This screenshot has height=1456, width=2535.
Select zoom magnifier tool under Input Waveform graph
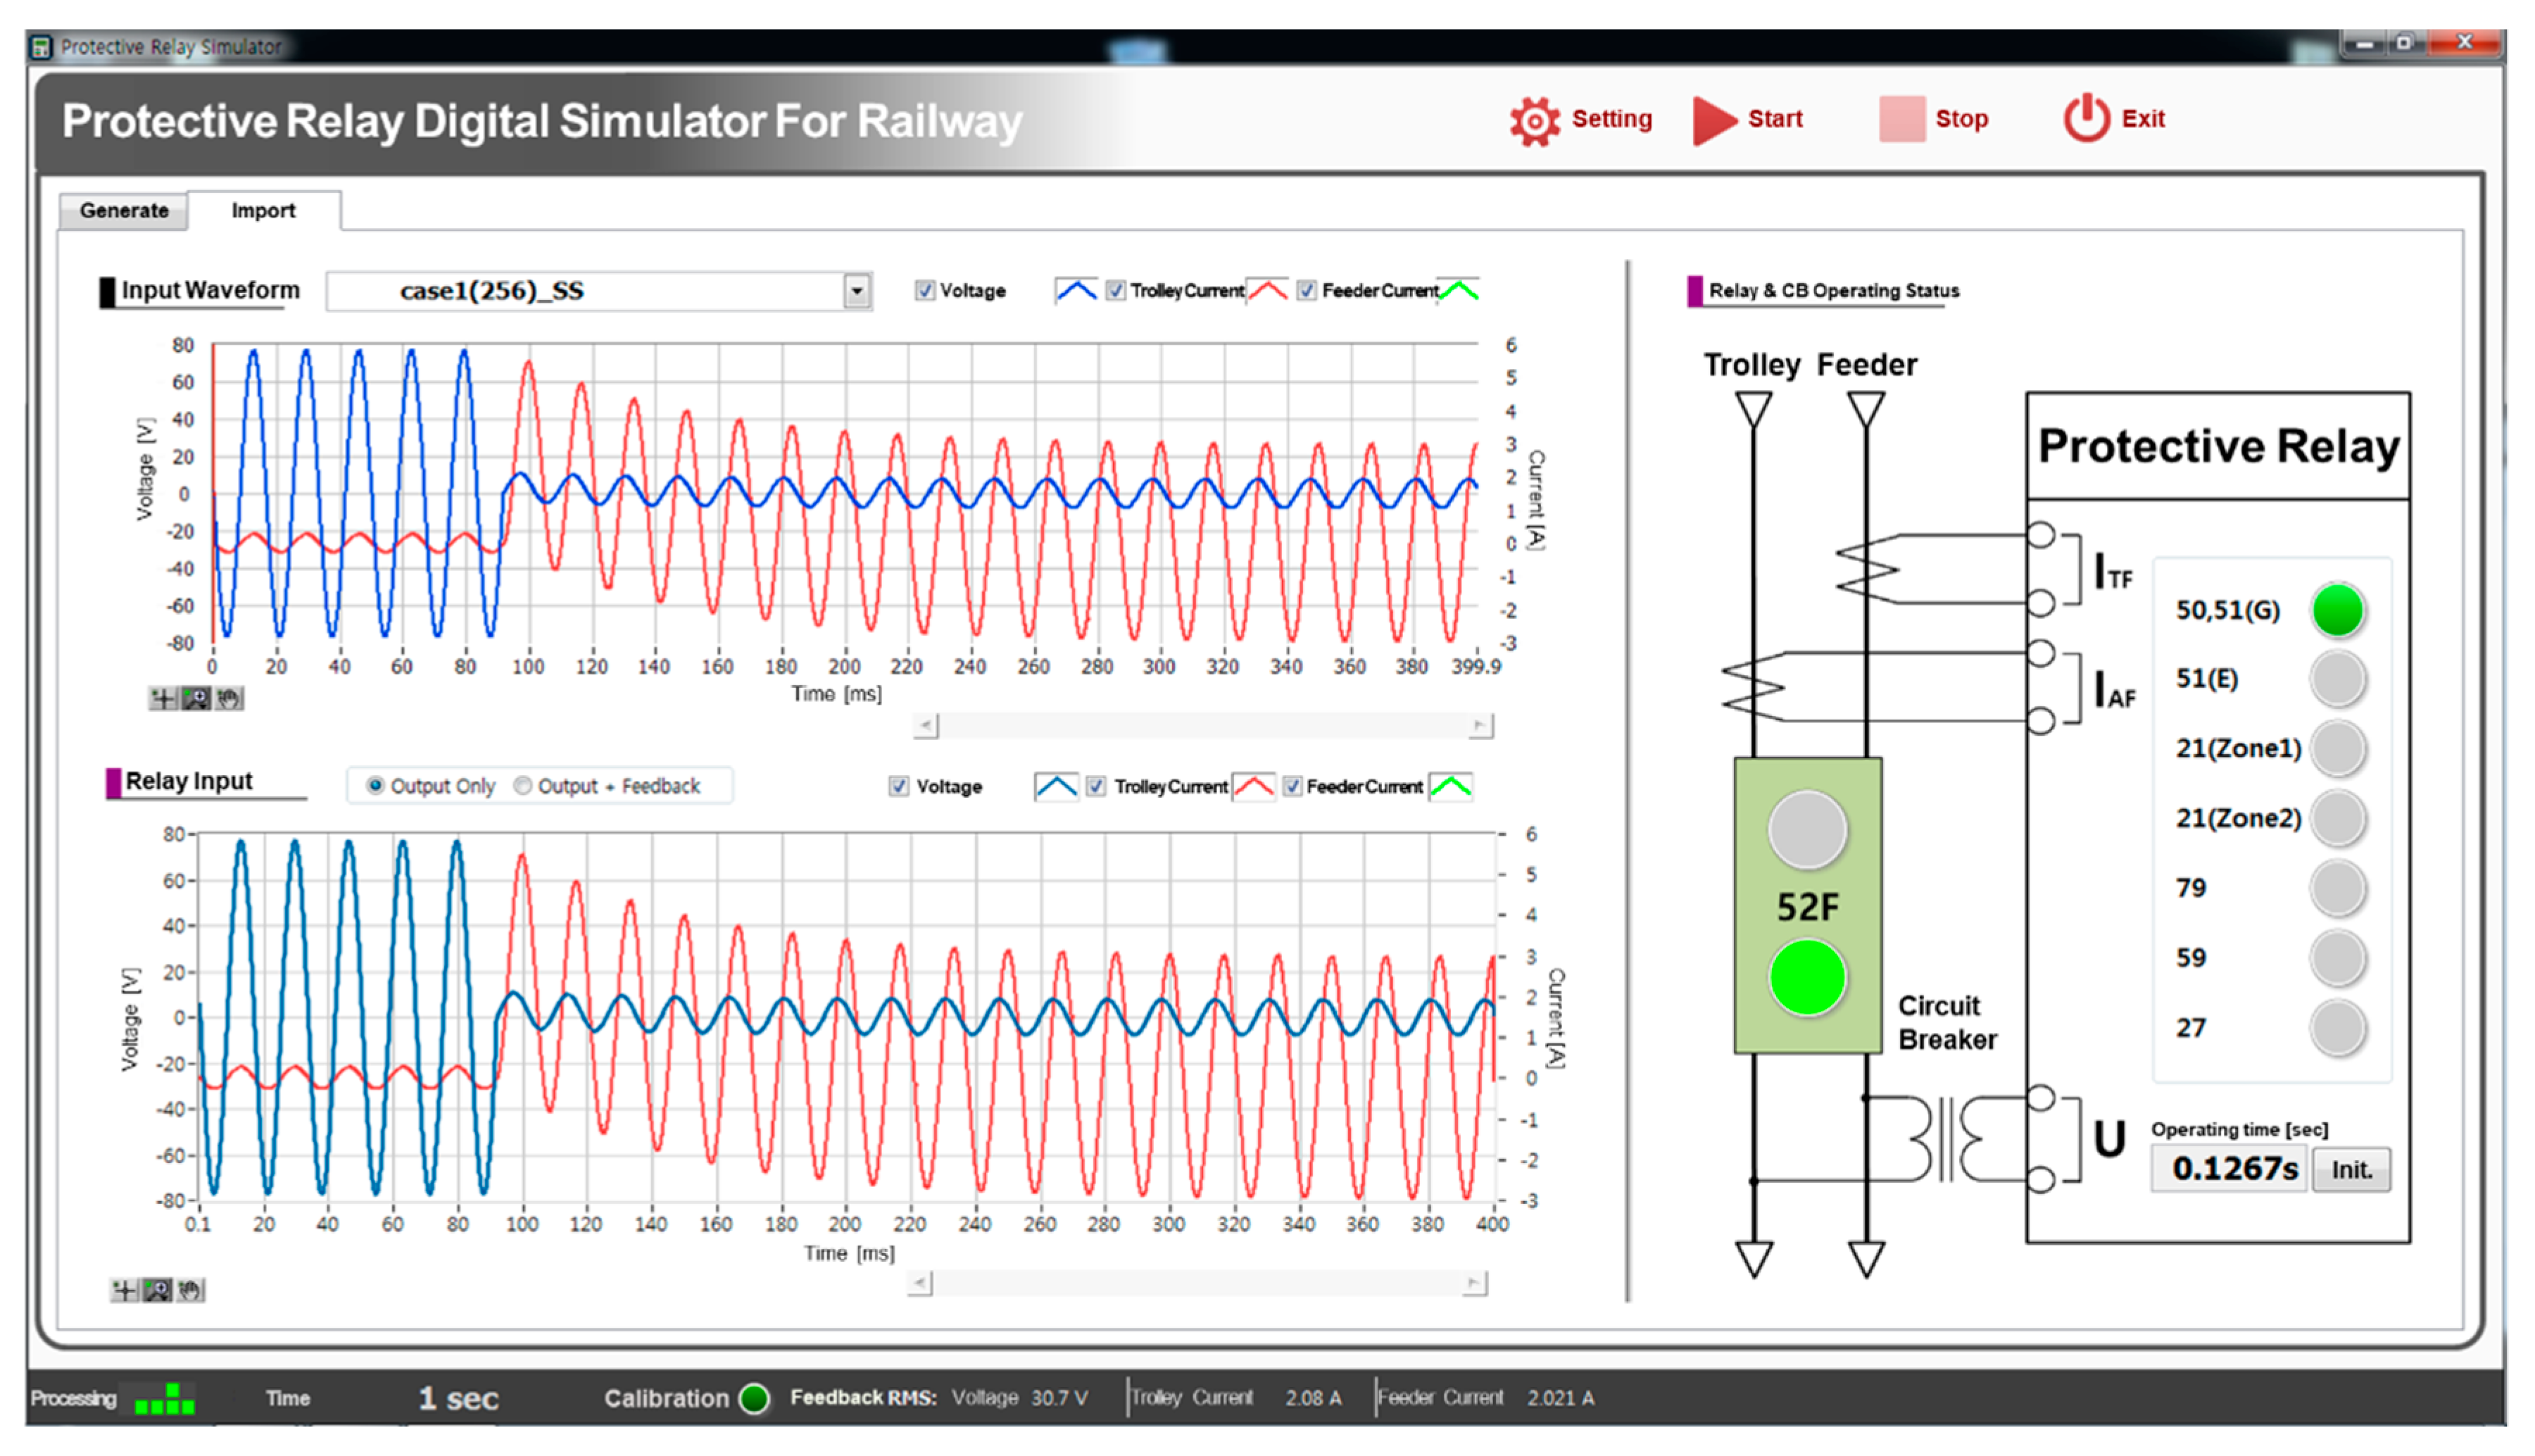pyautogui.click(x=196, y=698)
